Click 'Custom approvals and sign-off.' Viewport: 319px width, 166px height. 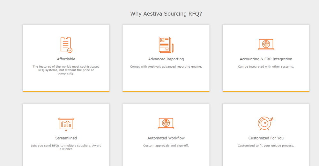(x=166, y=146)
